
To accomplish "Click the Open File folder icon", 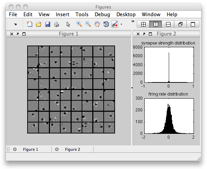I will [39, 24].
